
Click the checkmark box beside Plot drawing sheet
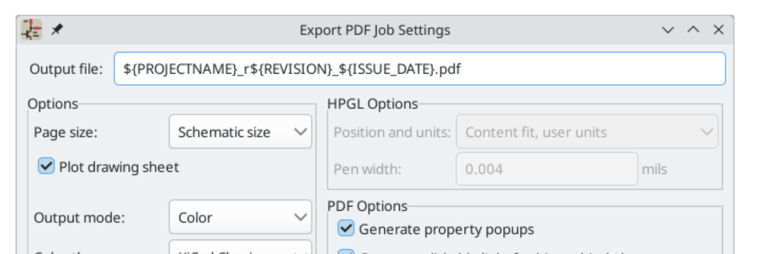click(x=46, y=166)
